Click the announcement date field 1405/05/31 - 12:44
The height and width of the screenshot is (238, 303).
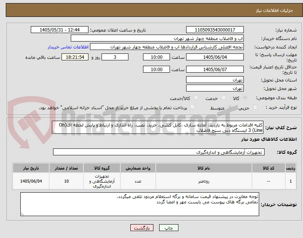pyautogui.click(x=60, y=30)
